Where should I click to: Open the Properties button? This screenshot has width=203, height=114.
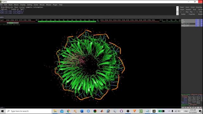(x=192, y=14)
